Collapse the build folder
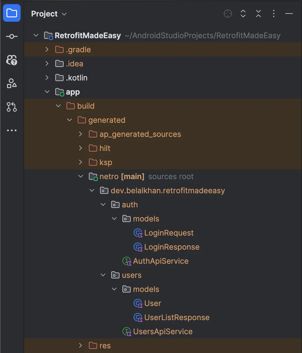Image resolution: width=302 pixels, height=353 pixels. [58, 106]
